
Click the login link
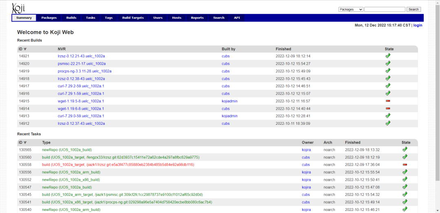418,25
